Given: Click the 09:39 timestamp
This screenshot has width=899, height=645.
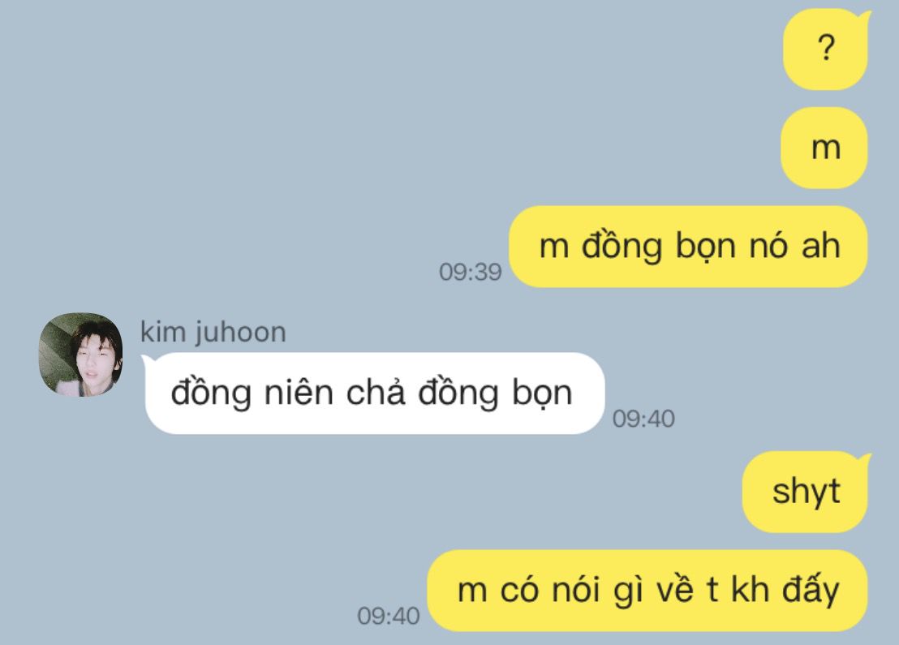Looking at the screenshot, I should pyautogui.click(x=470, y=272).
